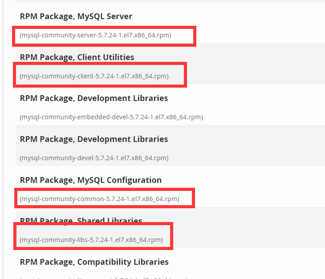Click the mysql-community-server-5.7.24-1.el7.x86_64.rpm filename

(x=95, y=36)
